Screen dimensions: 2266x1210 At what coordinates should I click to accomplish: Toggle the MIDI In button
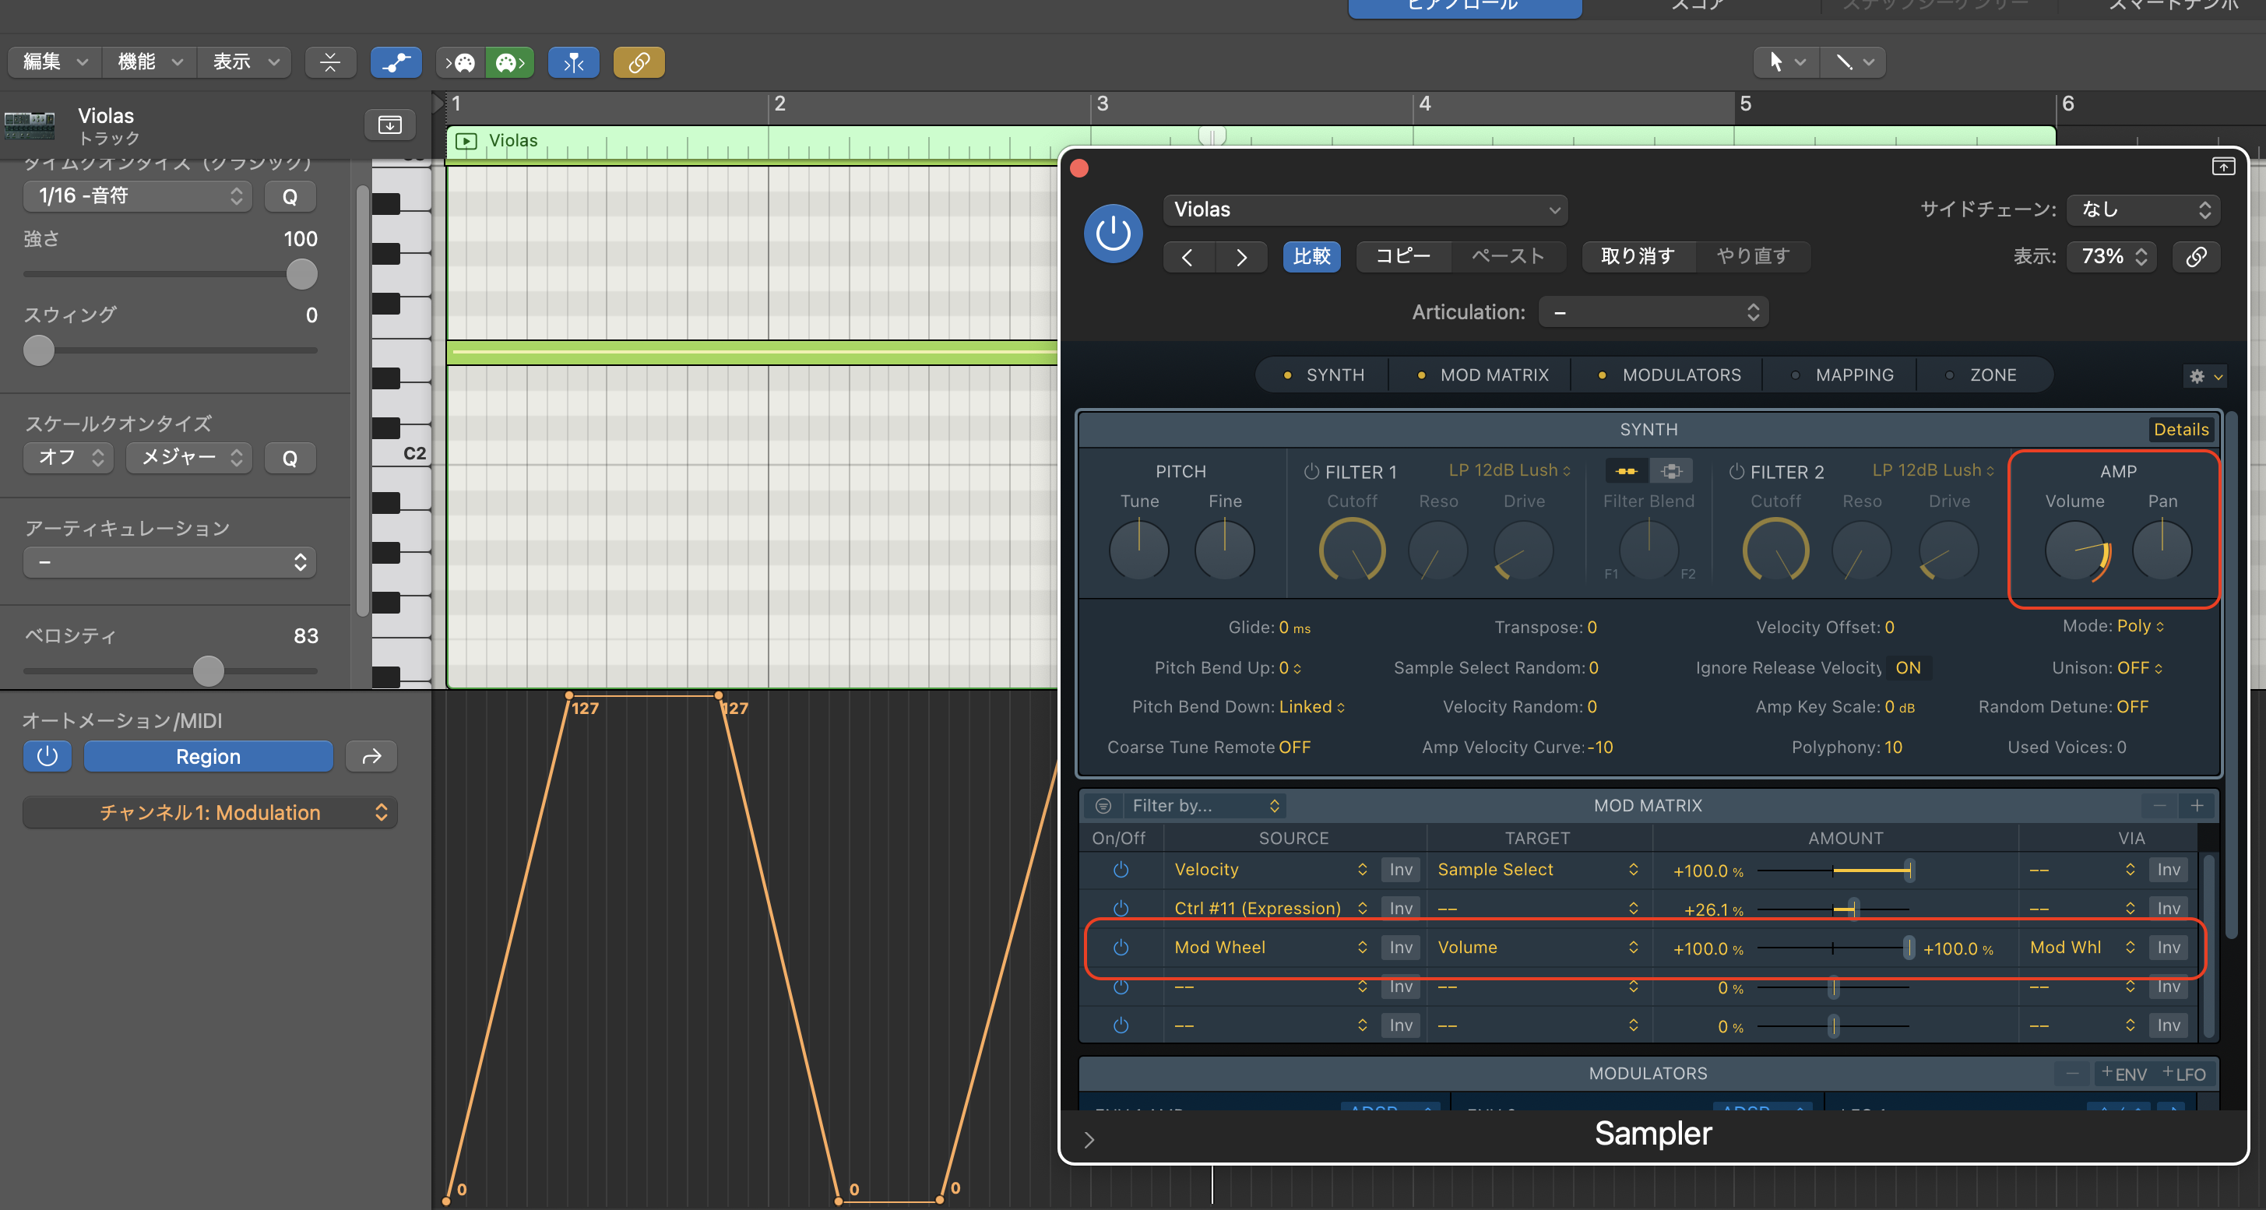point(460,62)
